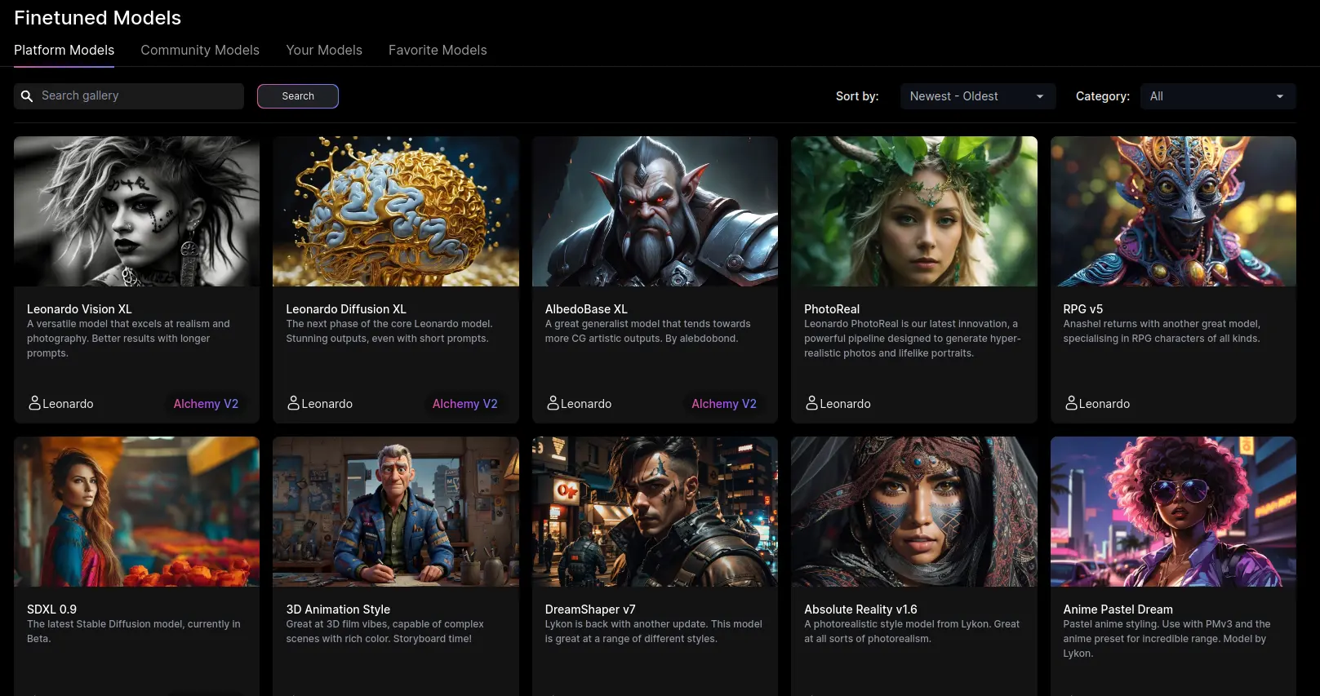Screen dimensions: 1320x696
Task: Click the RPG v5 title
Action: coord(1082,309)
